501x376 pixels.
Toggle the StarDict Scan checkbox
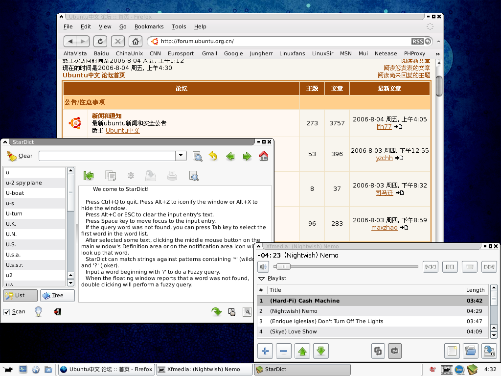pyautogui.click(x=7, y=312)
